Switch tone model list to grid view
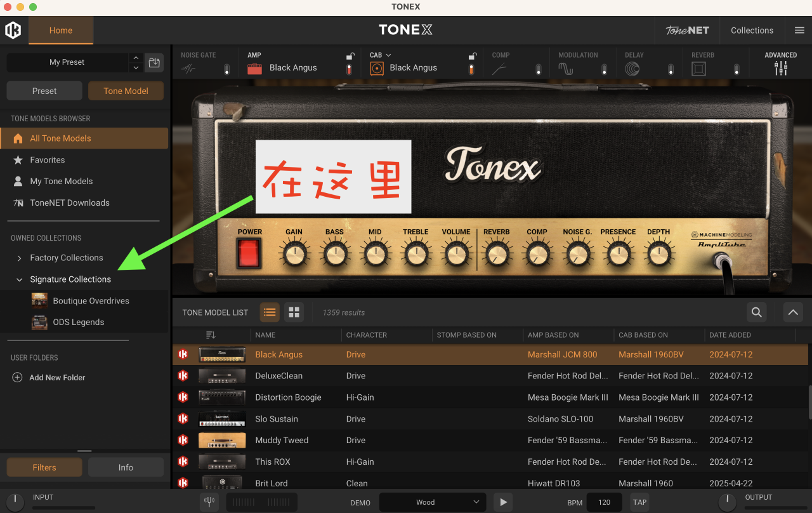 click(294, 312)
